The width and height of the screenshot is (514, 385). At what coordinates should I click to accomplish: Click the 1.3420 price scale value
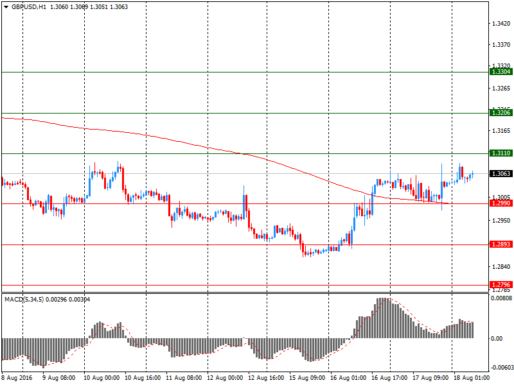(x=501, y=24)
